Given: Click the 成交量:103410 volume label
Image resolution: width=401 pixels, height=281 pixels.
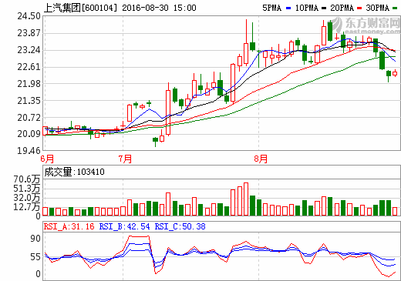Looking at the screenshot, I should coord(74,172).
